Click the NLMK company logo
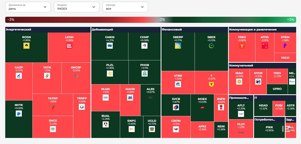 [x=106, y=98]
